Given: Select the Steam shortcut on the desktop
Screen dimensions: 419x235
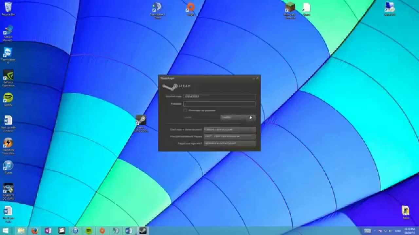Looking at the screenshot, I should point(141,123).
